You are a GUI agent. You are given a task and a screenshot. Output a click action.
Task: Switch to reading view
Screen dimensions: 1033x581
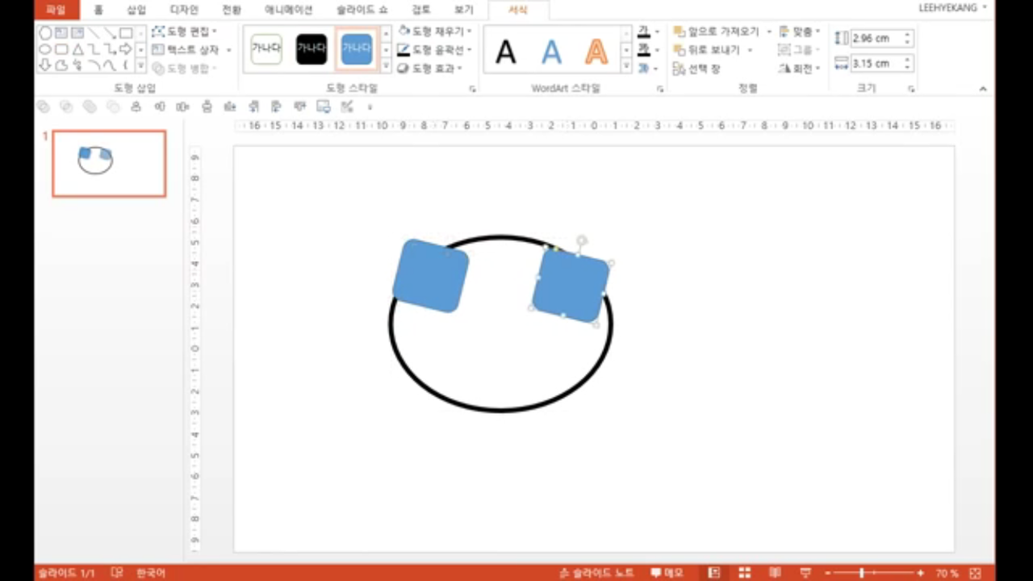775,573
